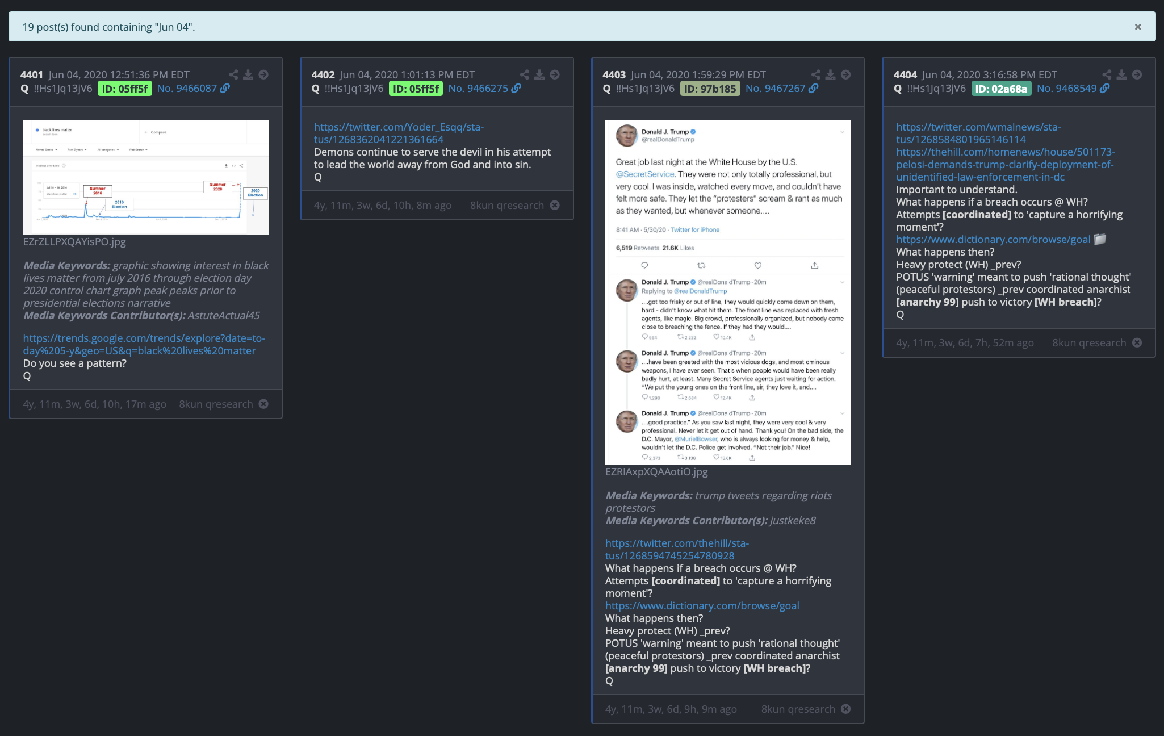This screenshot has width=1164, height=736.
Task: Click link icon beside No. 9468549
Action: click(1105, 88)
